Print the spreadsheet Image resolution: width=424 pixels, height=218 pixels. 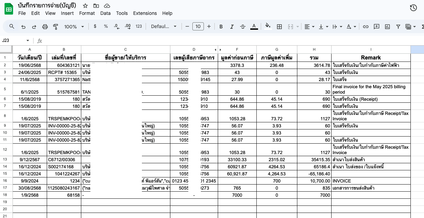(x=45, y=26)
